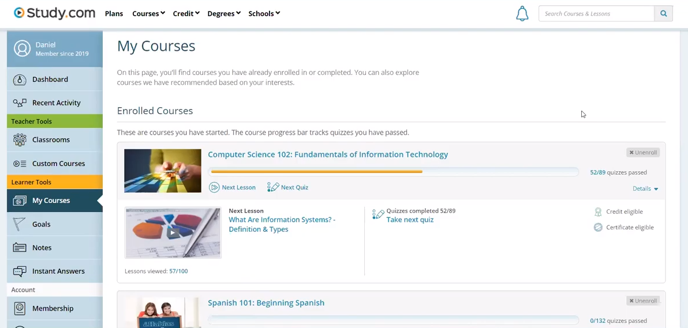
Task: Expand the Degrees dropdown menu
Action: click(x=224, y=14)
